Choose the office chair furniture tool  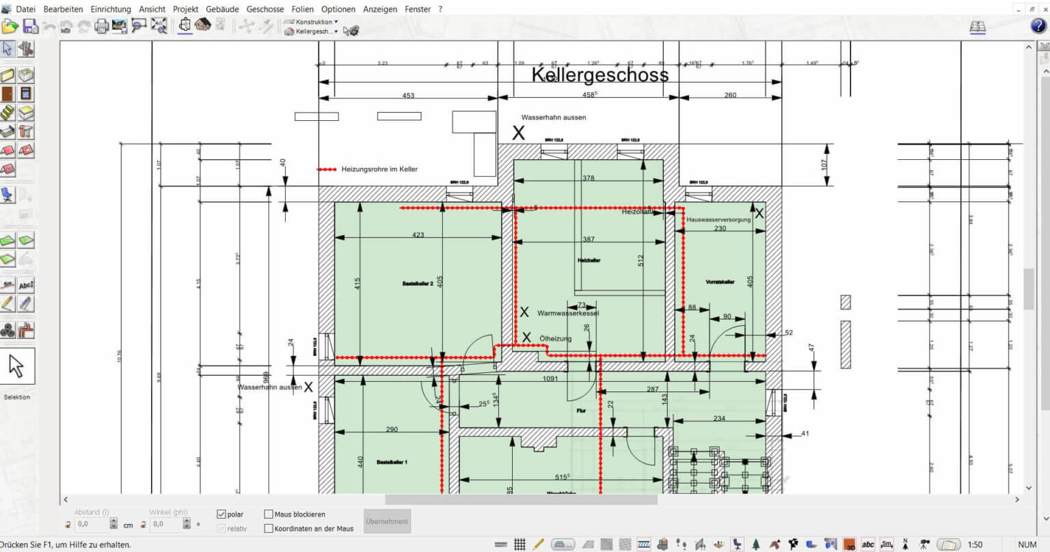(8, 195)
